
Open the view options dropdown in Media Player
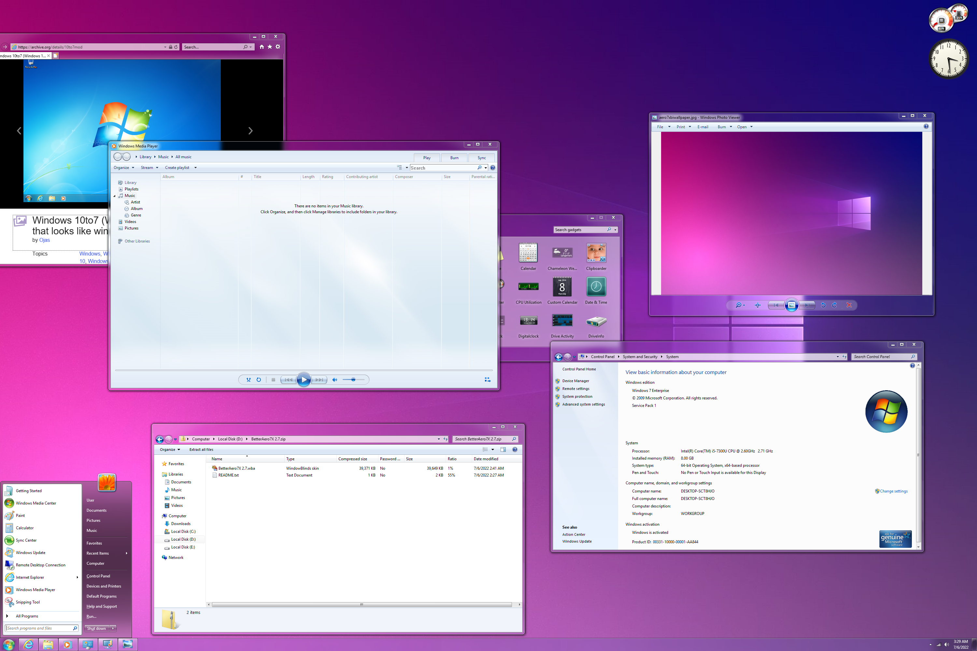click(407, 168)
